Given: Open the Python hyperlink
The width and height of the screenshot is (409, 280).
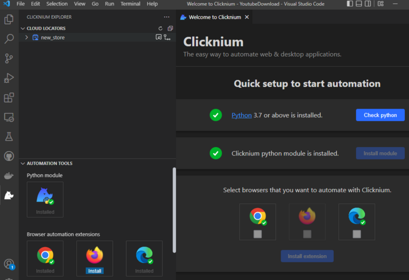Looking at the screenshot, I should point(241,115).
